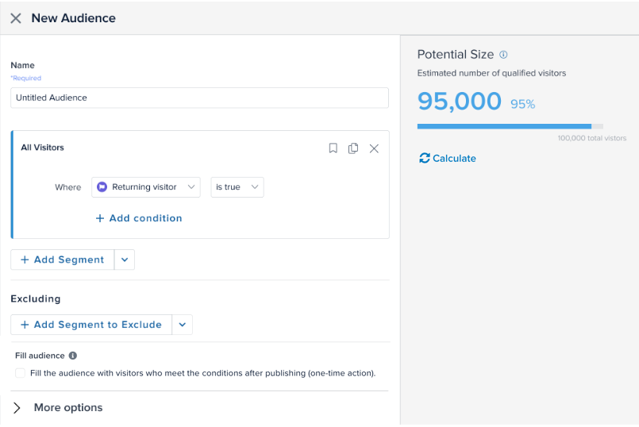Expand the Add Segment arrow menu
639x427 pixels.
click(125, 260)
